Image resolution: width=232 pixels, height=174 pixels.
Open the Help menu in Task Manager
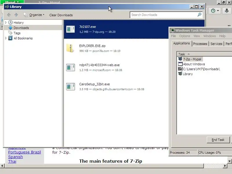click(222, 36)
